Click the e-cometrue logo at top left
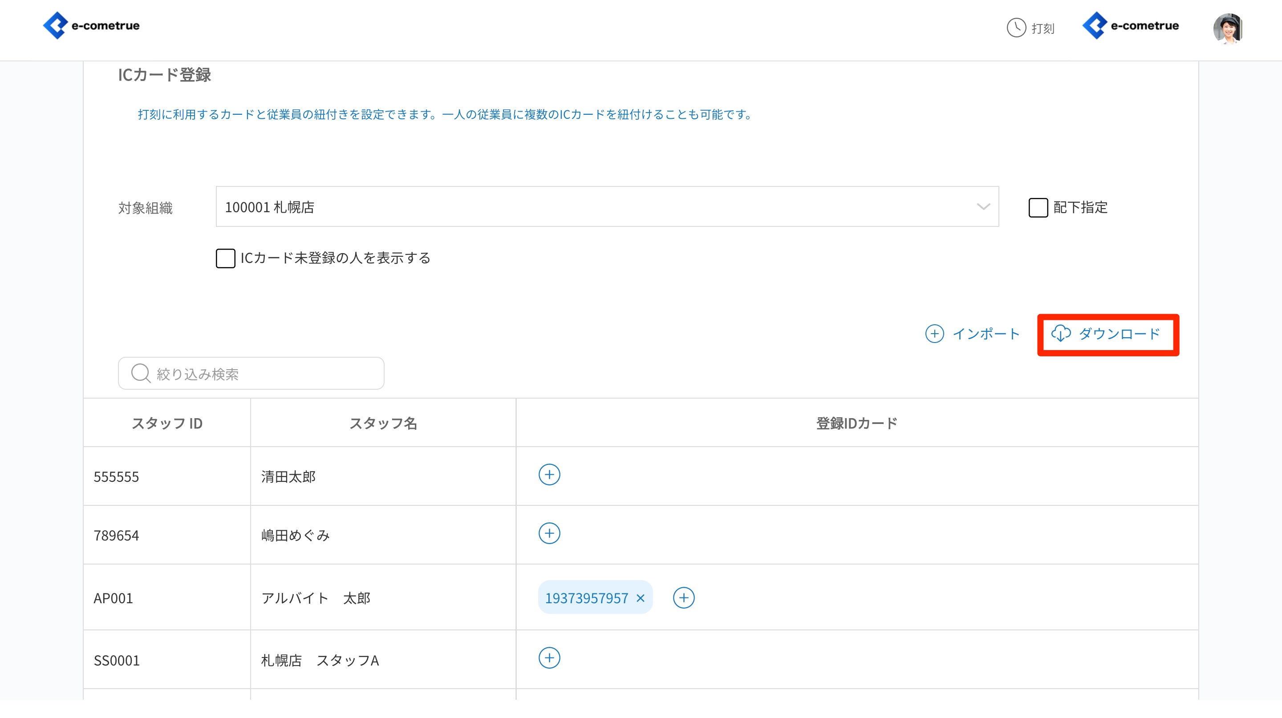 (91, 25)
